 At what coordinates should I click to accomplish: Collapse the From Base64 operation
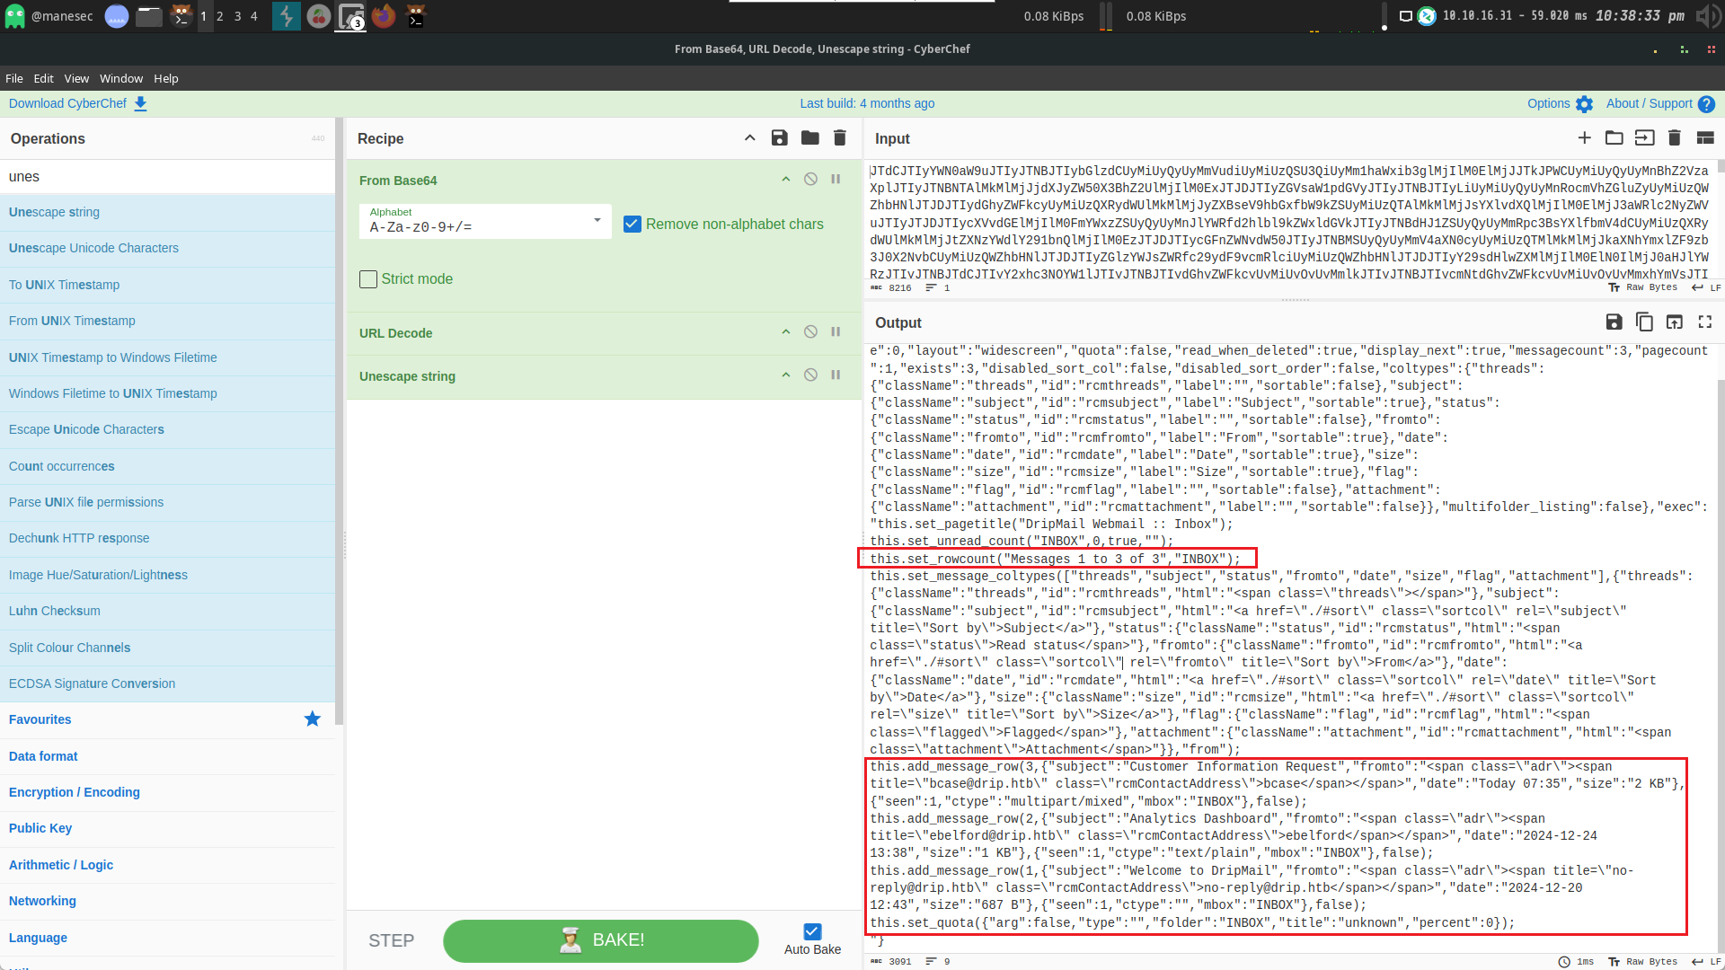[785, 180]
